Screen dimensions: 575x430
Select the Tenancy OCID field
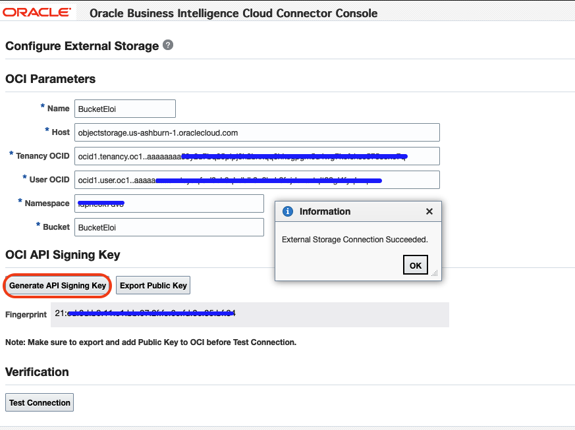pyautogui.click(x=257, y=156)
